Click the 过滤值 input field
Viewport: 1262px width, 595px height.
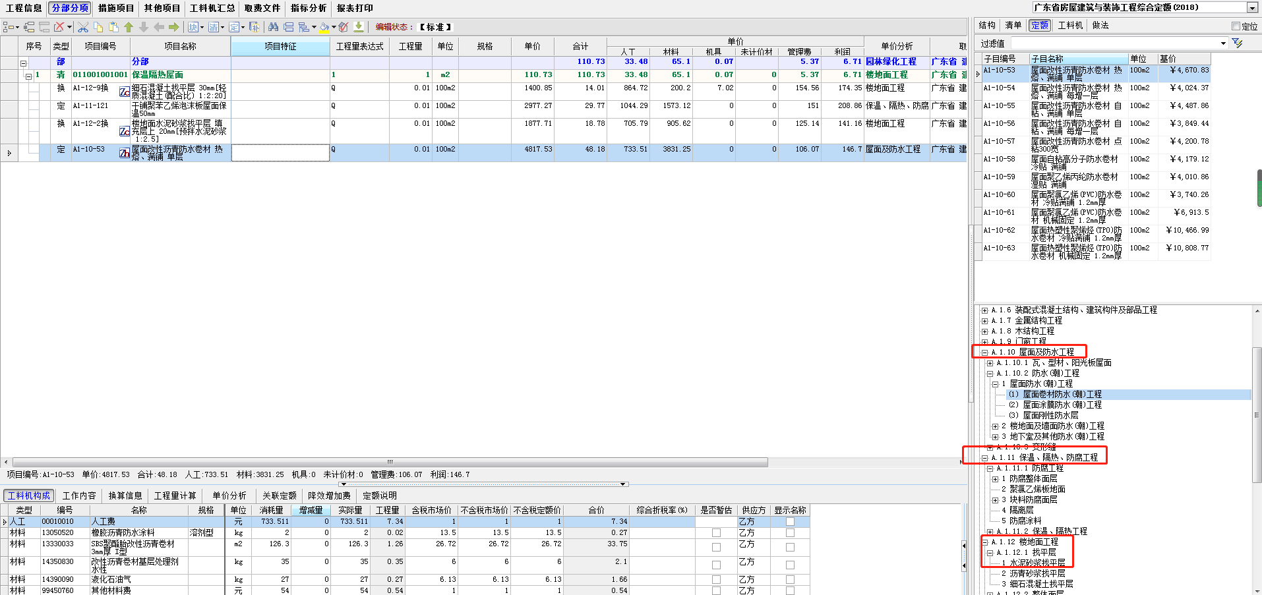(1114, 43)
